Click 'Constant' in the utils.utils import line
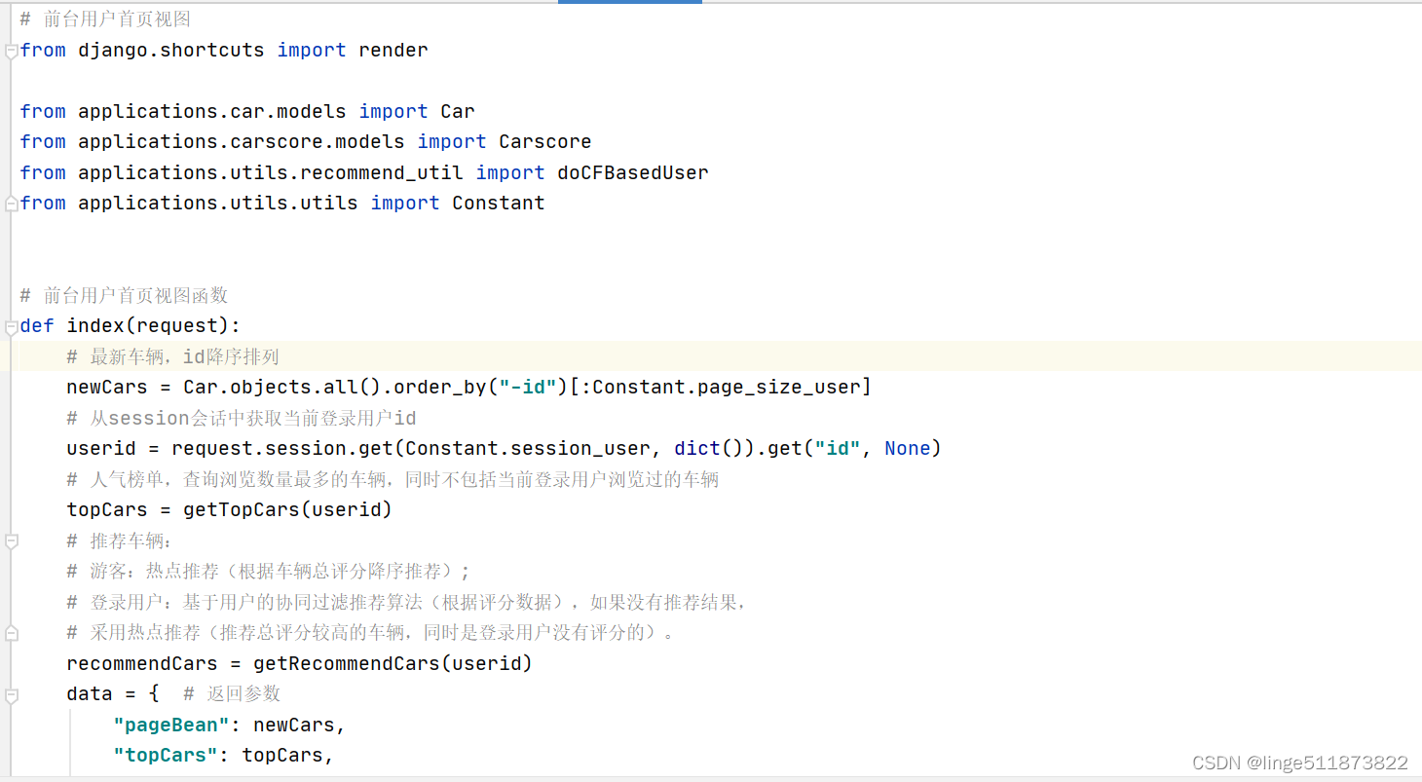Image resolution: width=1422 pixels, height=782 pixels. pos(499,203)
